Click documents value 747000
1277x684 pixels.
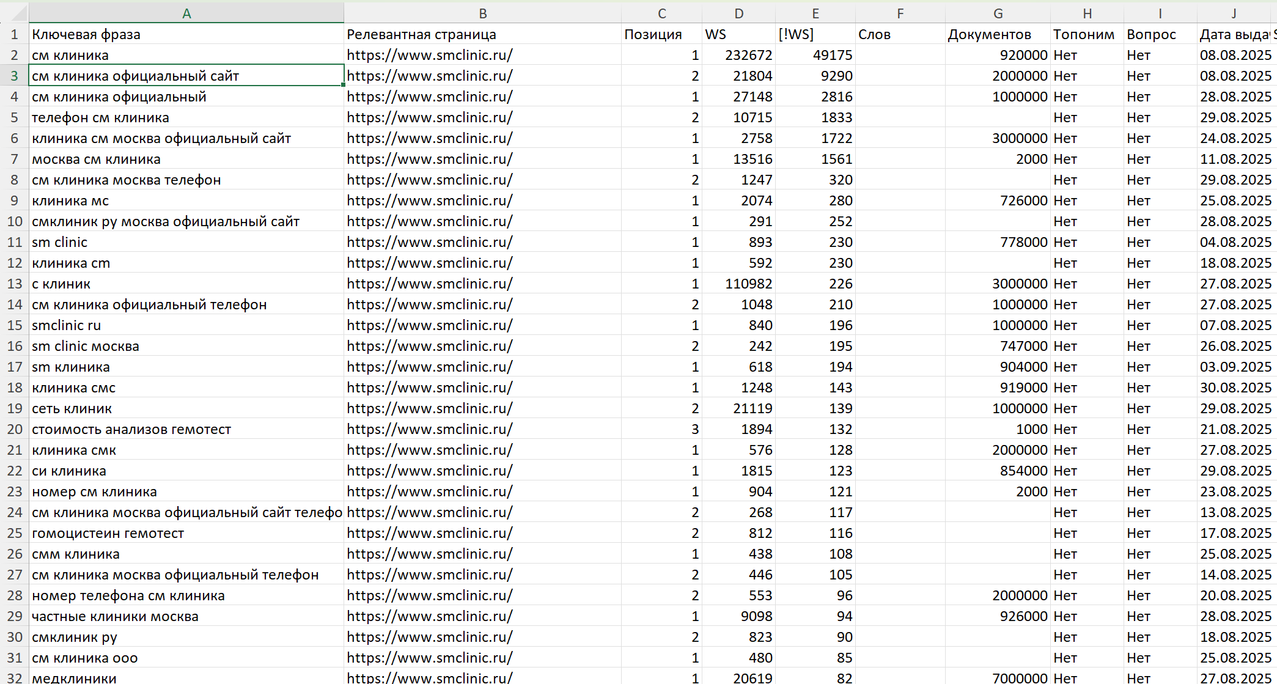(998, 346)
